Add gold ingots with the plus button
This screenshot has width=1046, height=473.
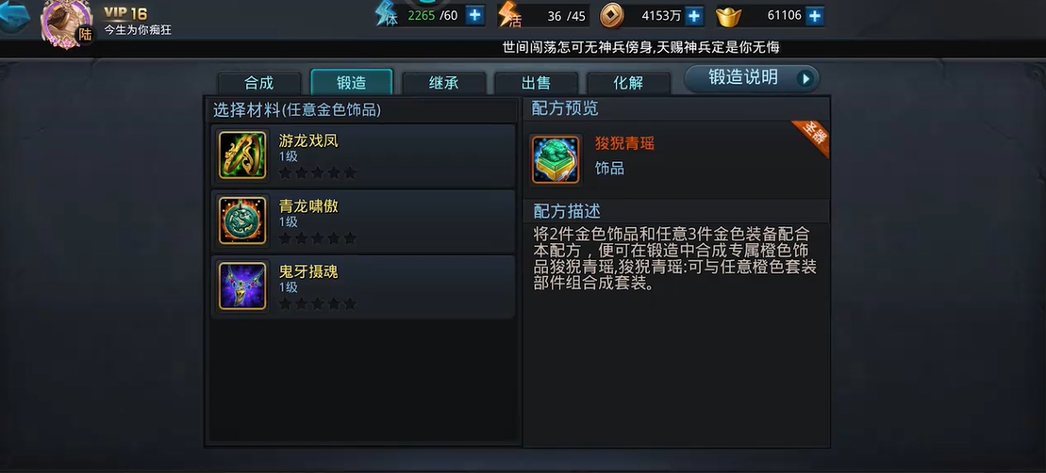tap(815, 16)
